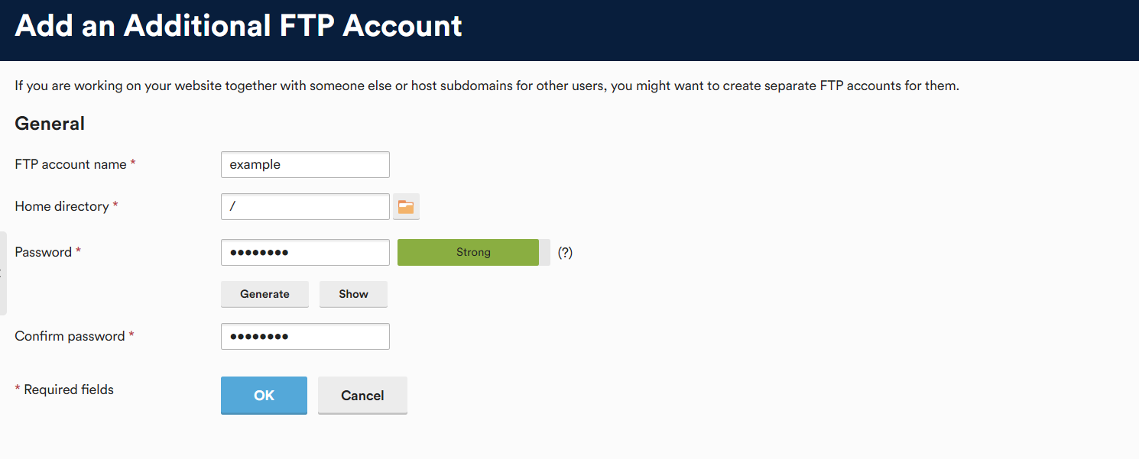Generate a new random password
This screenshot has height=459, width=1139.
264,294
